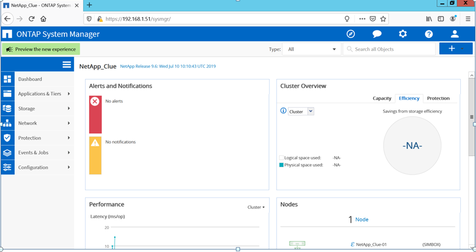The image size is (476, 252).
Task: Click the Protection shield icon
Action: coord(7,138)
